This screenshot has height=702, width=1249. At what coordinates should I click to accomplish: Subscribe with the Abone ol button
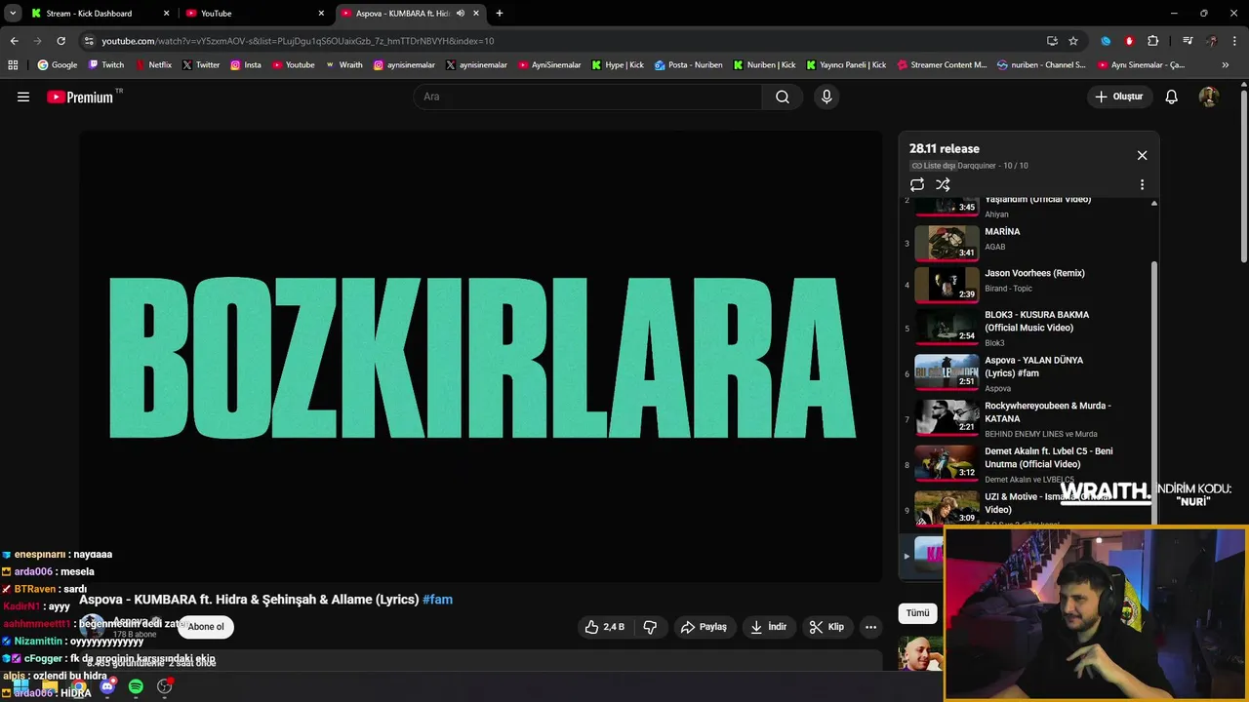coord(206,627)
